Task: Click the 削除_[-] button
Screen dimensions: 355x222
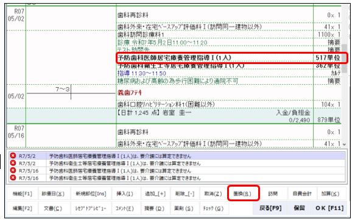Action: tap(185, 194)
